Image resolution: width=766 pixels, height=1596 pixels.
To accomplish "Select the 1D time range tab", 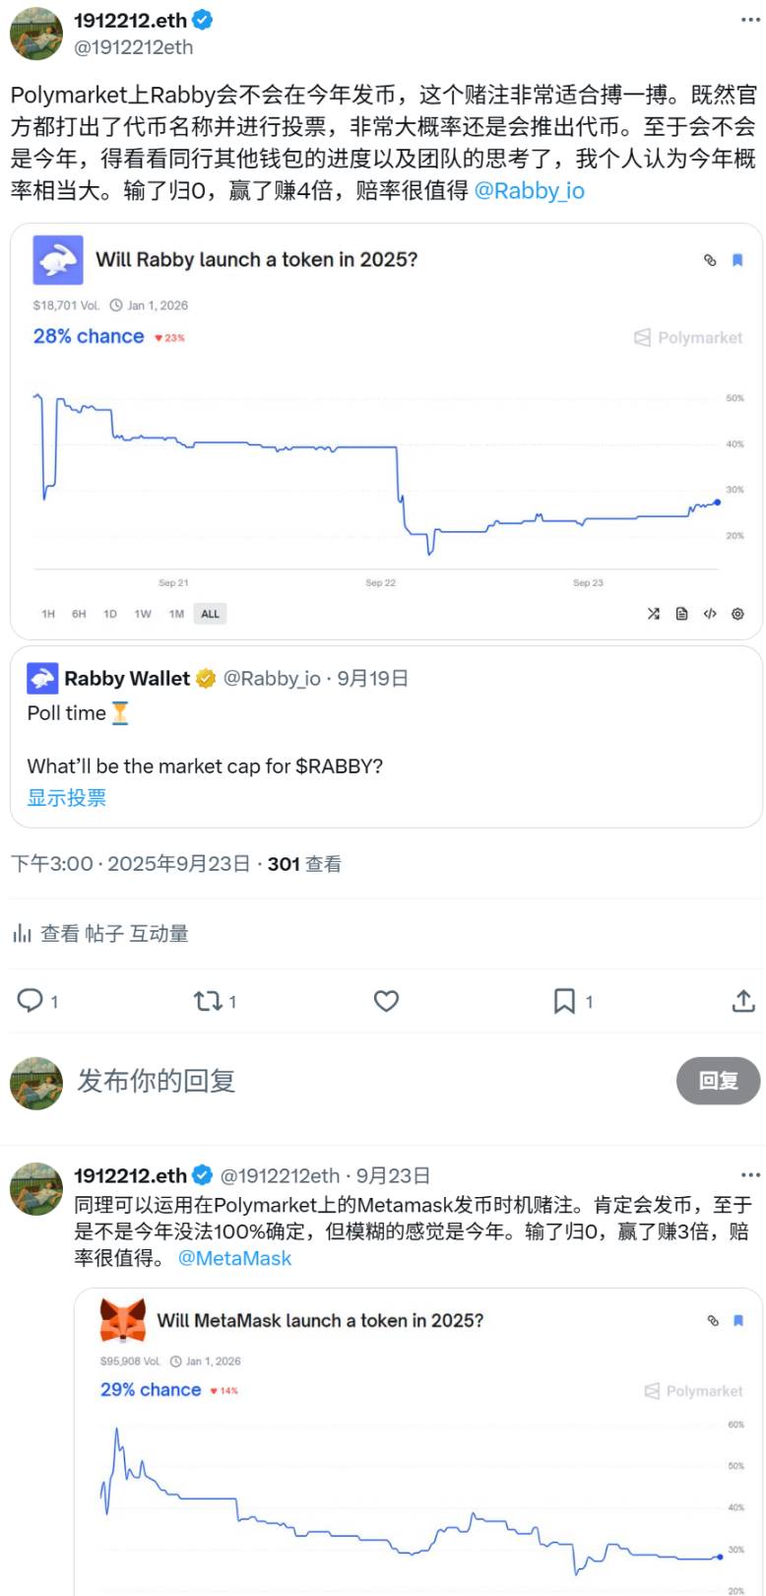I will pos(110,614).
